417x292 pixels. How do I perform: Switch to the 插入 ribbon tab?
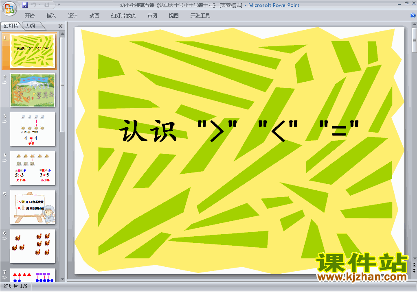pos(51,16)
